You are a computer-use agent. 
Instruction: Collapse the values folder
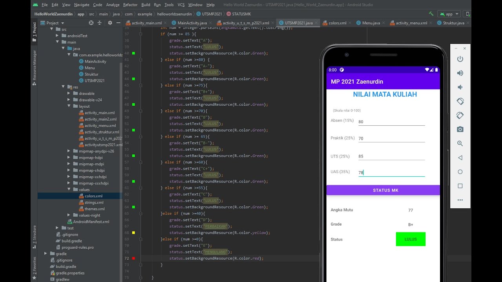pyautogui.click(x=69, y=190)
